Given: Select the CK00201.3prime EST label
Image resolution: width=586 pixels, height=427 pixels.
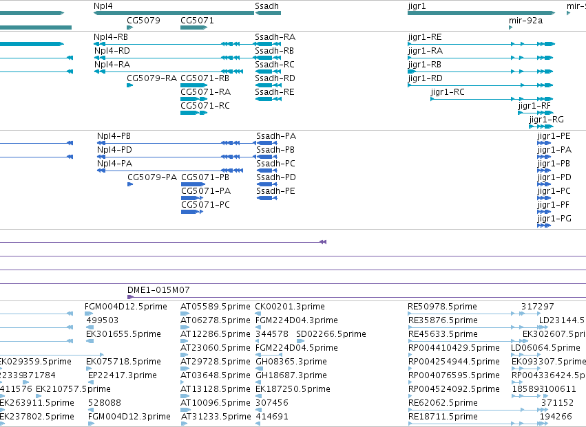Looking at the screenshot, I should [x=290, y=307].
